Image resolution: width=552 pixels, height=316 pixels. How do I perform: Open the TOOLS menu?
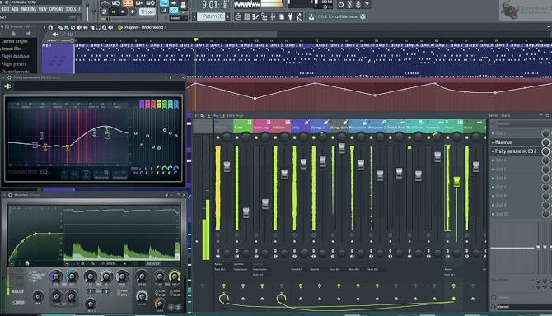click(x=71, y=9)
